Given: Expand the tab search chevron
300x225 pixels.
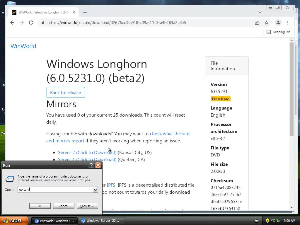Looking at the screenshot, I should pos(260,12).
